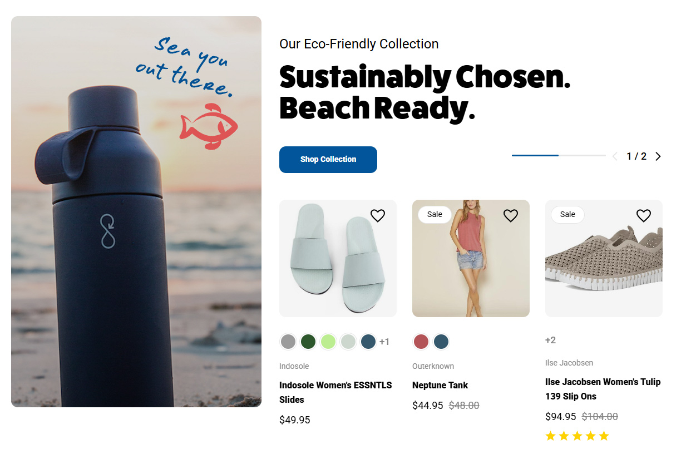Show +2 more colors for Ilse Jacobsen
686x454 pixels.
(x=550, y=340)
